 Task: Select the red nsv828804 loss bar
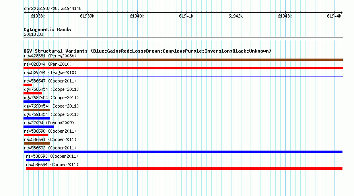183,68
